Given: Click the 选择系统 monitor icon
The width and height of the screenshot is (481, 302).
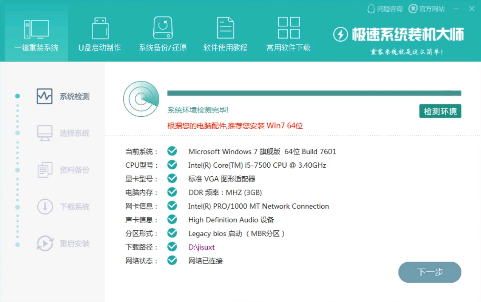Looking at the screenshot, I should point(44,133).
